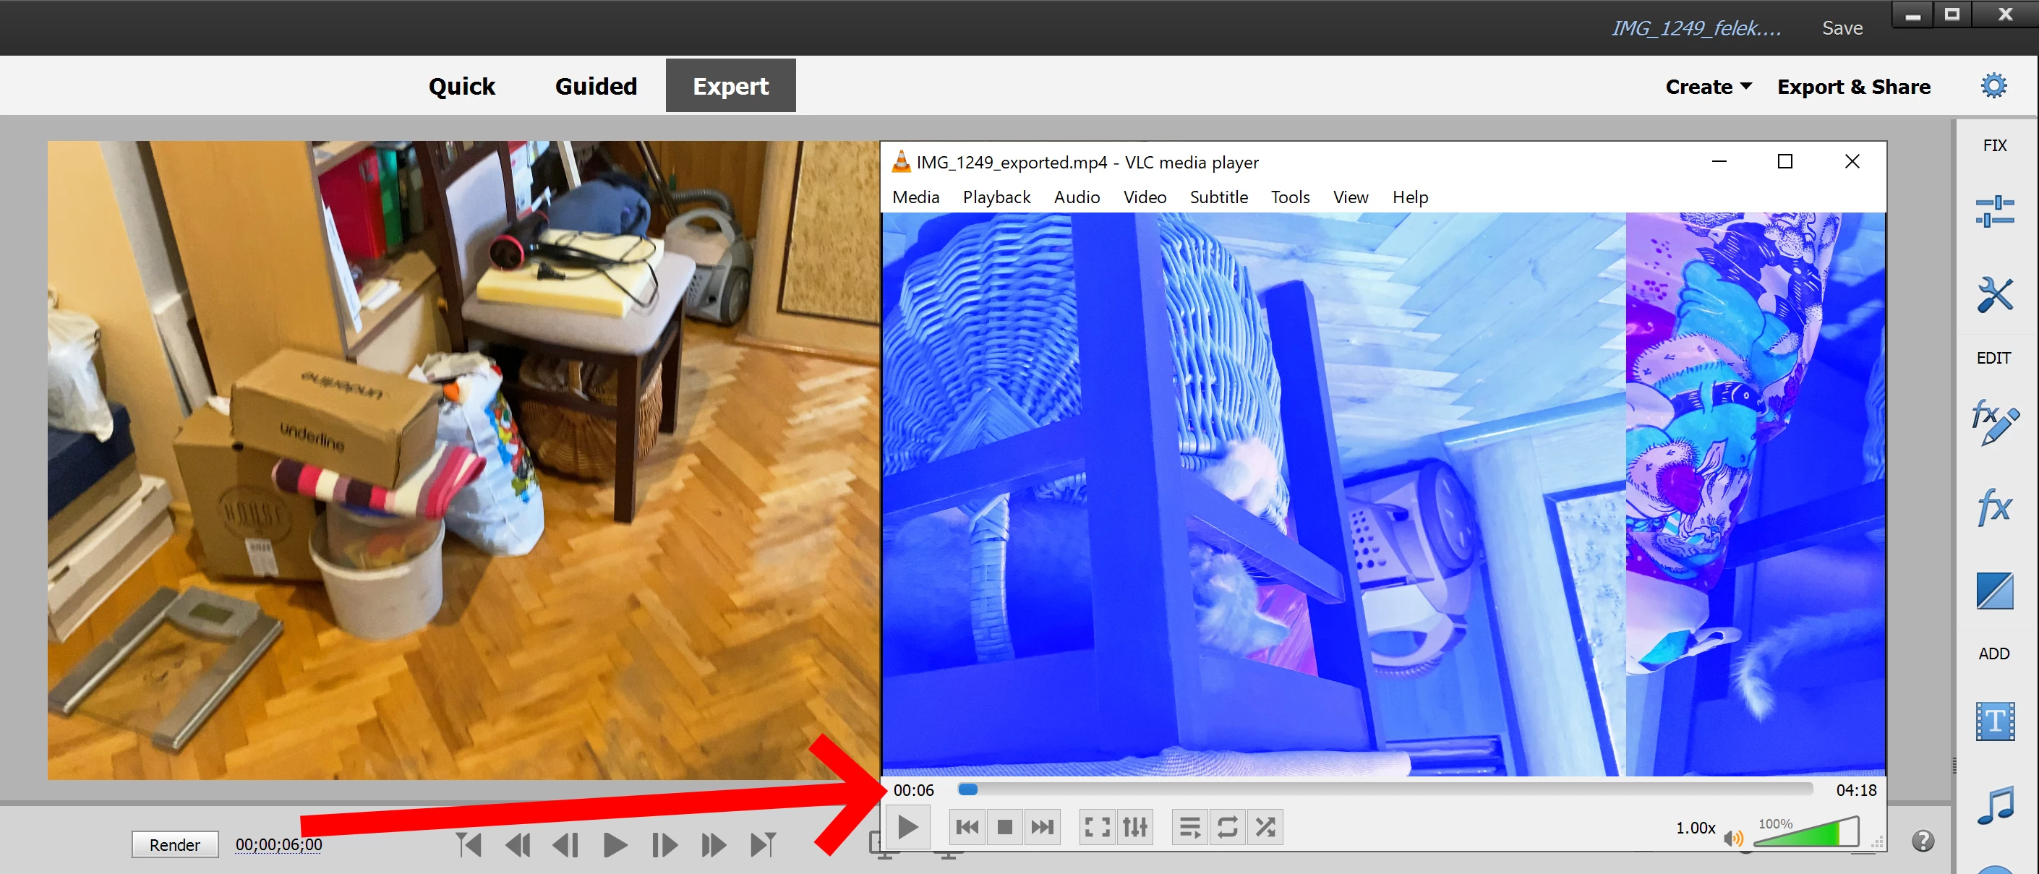The image size is (2039, 874).
Task: Toggle VLC loop mode
Action: (x=1228, y=827)
